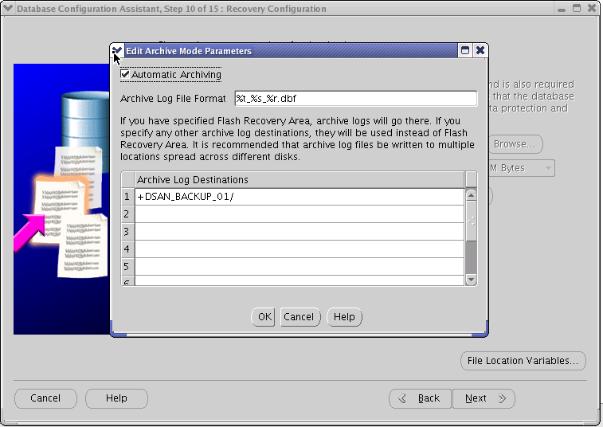Close the Database Configuration Assistant window
The height and width of the screenshot is (427, 603).
click(592, 9)
